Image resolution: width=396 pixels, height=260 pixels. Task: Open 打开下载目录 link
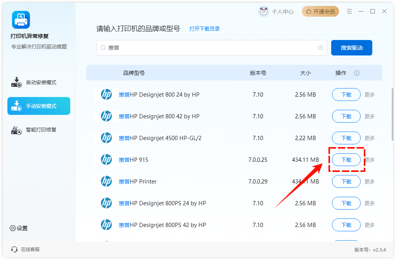click(205, 29)
